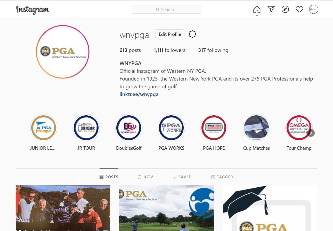This screenshot has height=231, width=333.
Task: Open the Explore compass icon
Action: [x=285, y=10]
